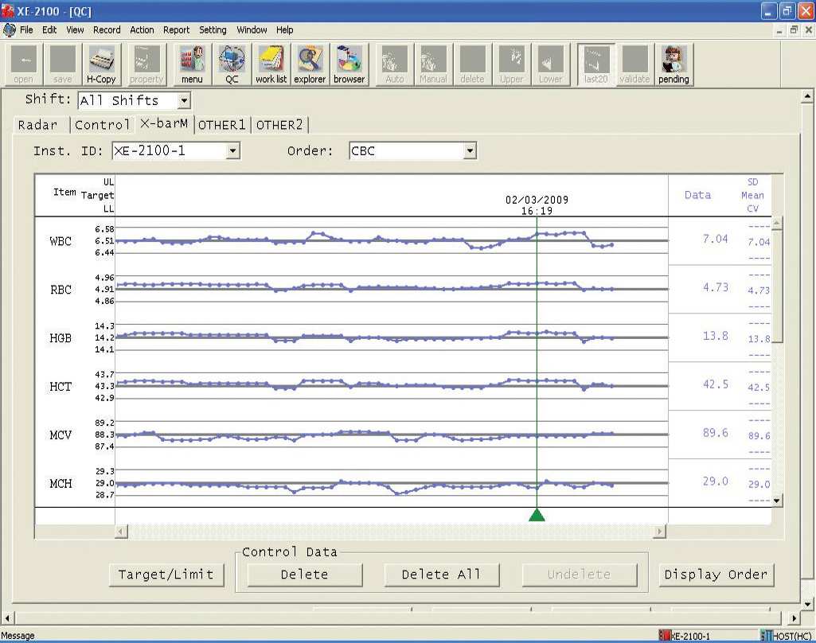Image resolution: width=816 pixels, height=643 pixels.
Task: Click the WBC item label
Action: 61,241
